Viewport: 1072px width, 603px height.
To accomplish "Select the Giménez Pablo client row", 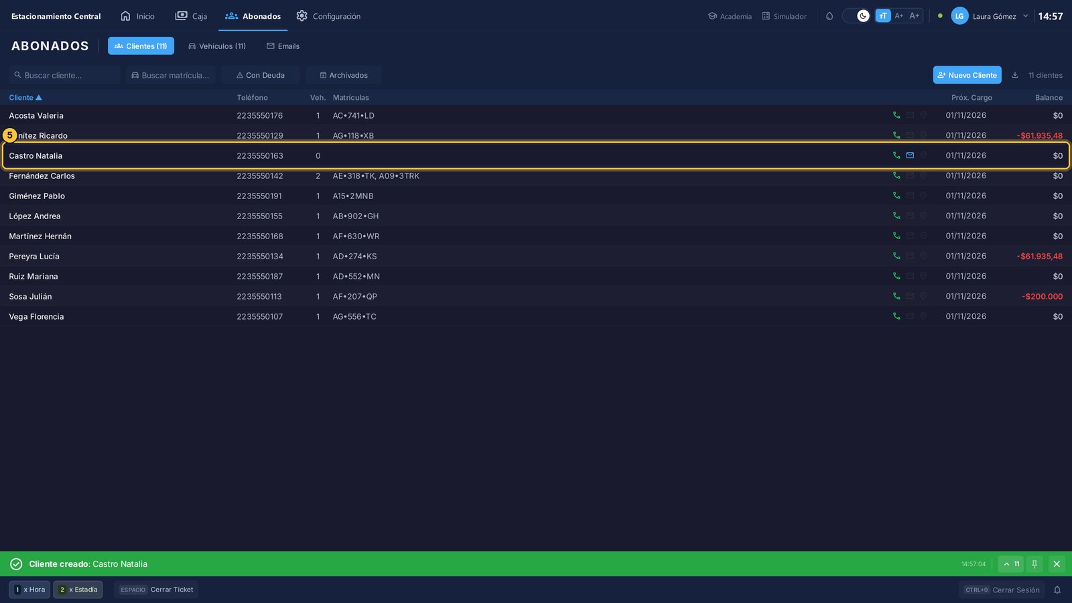I will 536,196.
